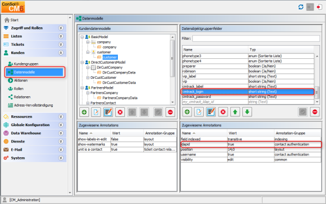
Task: Open Relationen in the sidebar
Action: tap(19, 97)
